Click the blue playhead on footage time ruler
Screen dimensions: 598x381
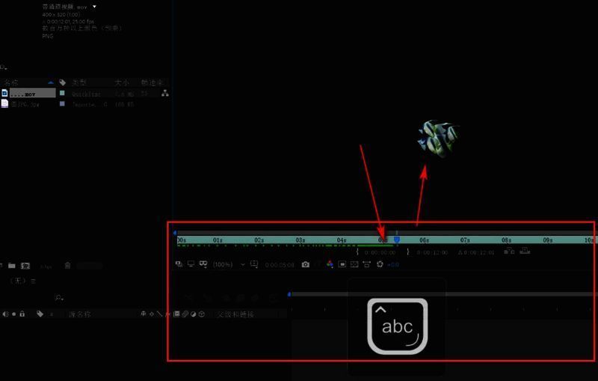(396, 240)
